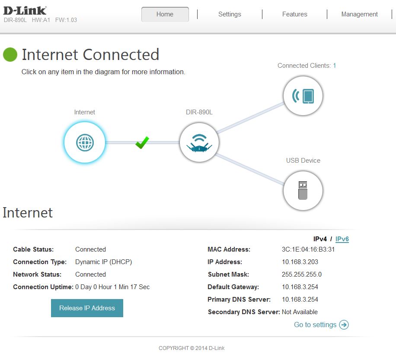This screenshot has height=353, width=396.
Task: Click the Network Status Connected value
Action: (x=90, y=274)
